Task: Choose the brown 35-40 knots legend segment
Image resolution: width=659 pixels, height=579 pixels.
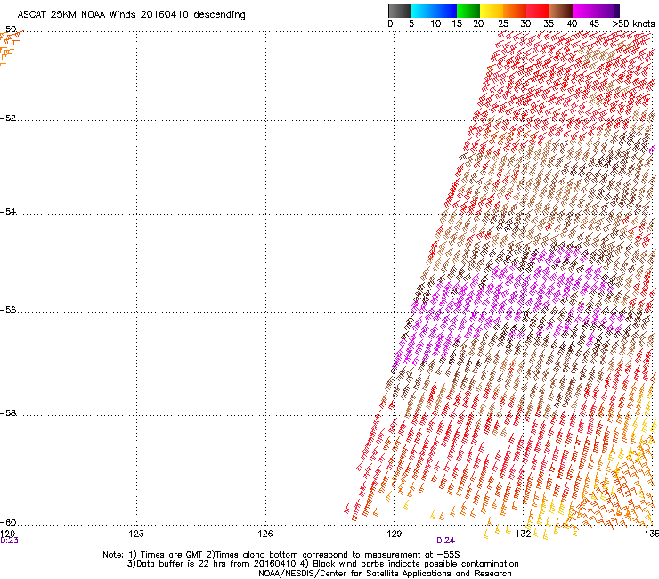Action: pos(561,11)
